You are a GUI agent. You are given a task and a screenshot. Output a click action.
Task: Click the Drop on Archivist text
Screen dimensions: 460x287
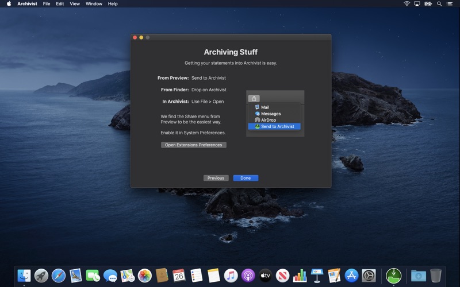point(209,90)
